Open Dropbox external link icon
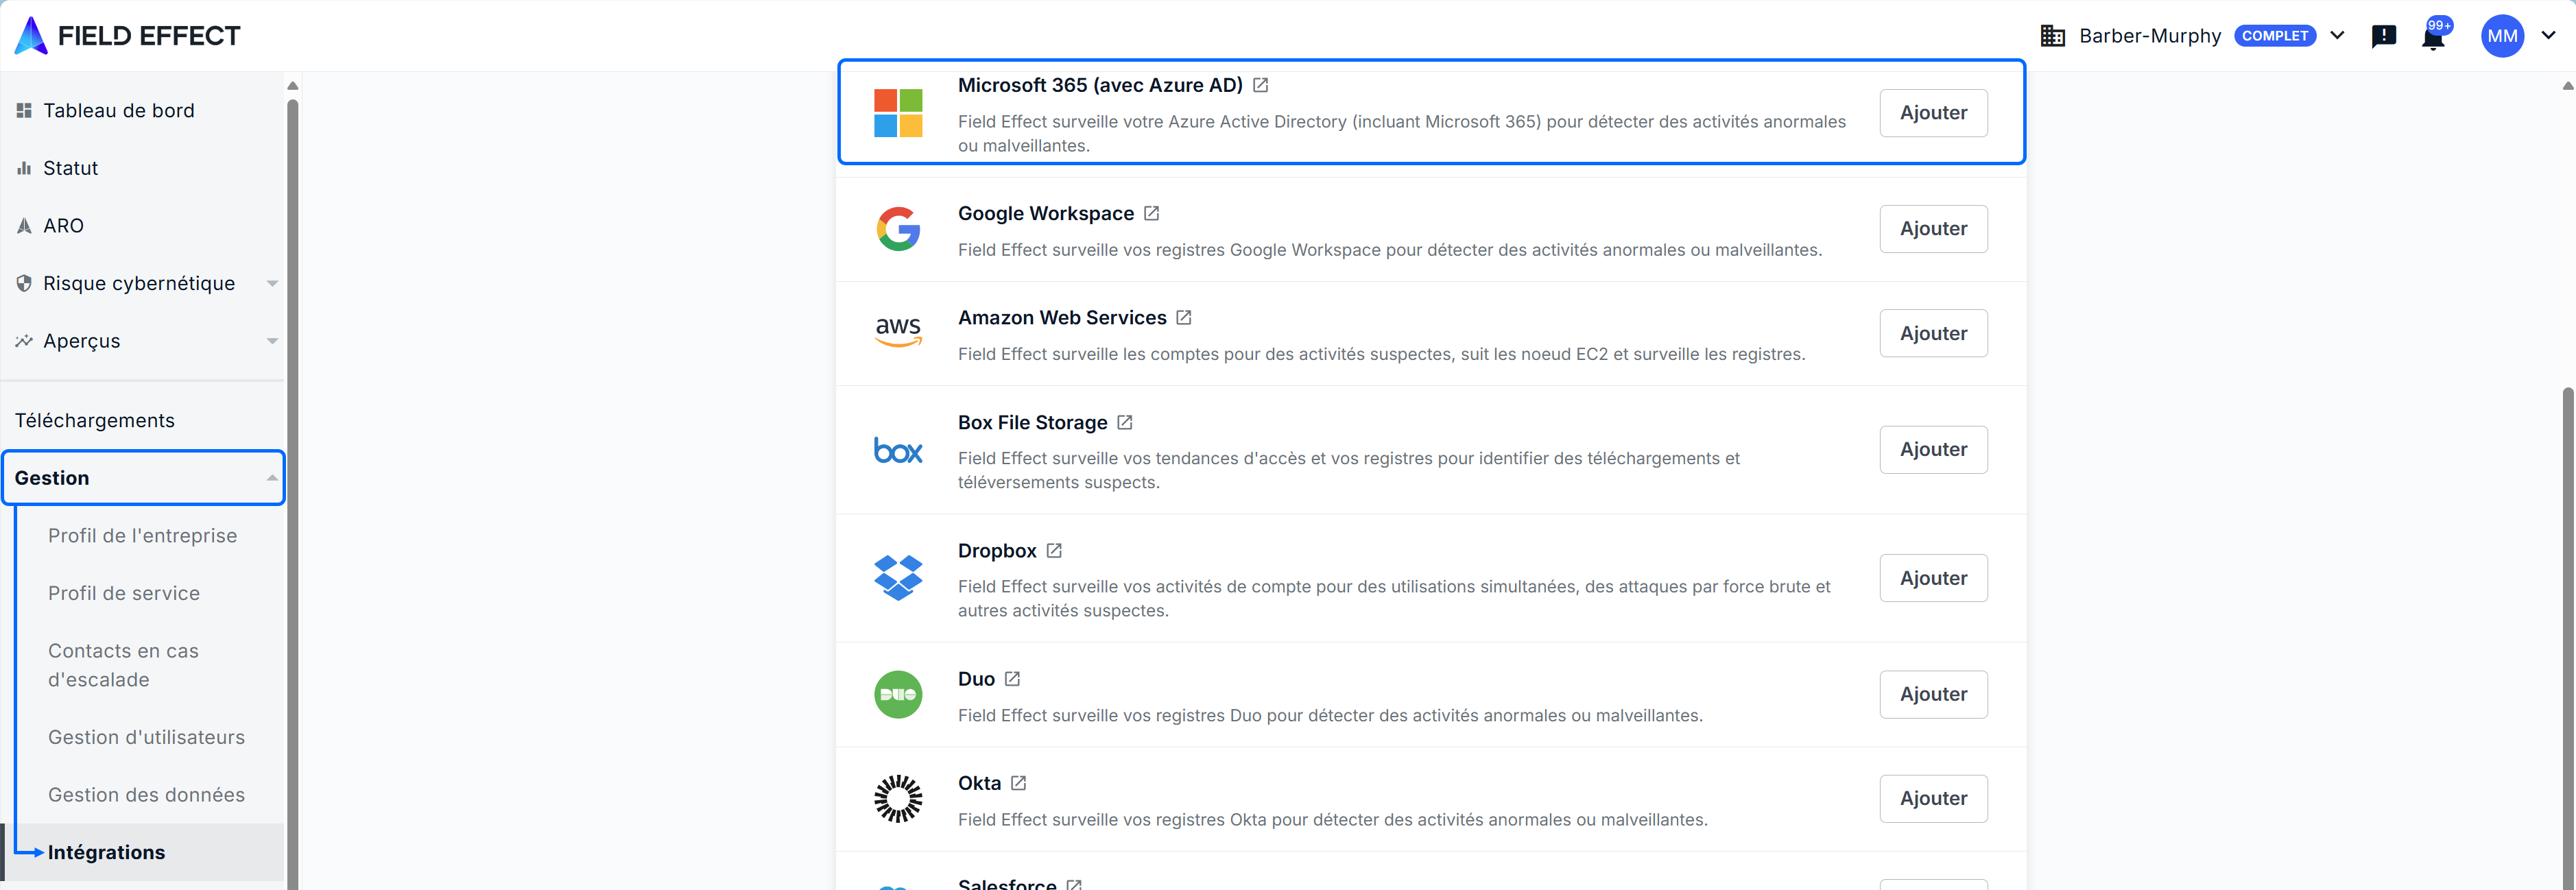Image resolution: width=2576 pixels, height=890 pixels. click(x=1053, y=551)
